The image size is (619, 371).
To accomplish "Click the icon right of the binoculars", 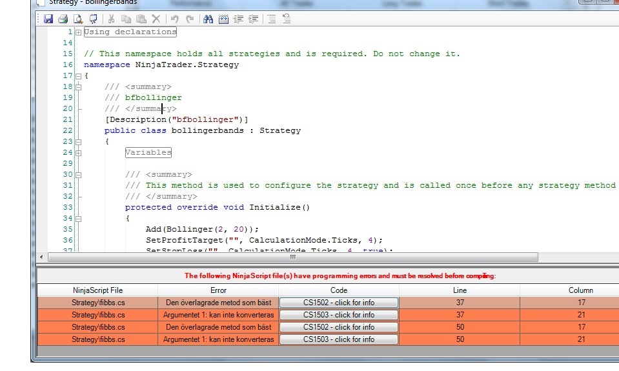I will (x=223, y=19).
